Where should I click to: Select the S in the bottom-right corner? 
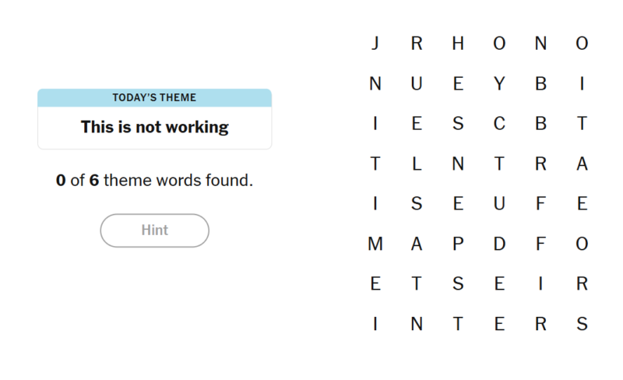pyautogui.click(x=582, y=325)
